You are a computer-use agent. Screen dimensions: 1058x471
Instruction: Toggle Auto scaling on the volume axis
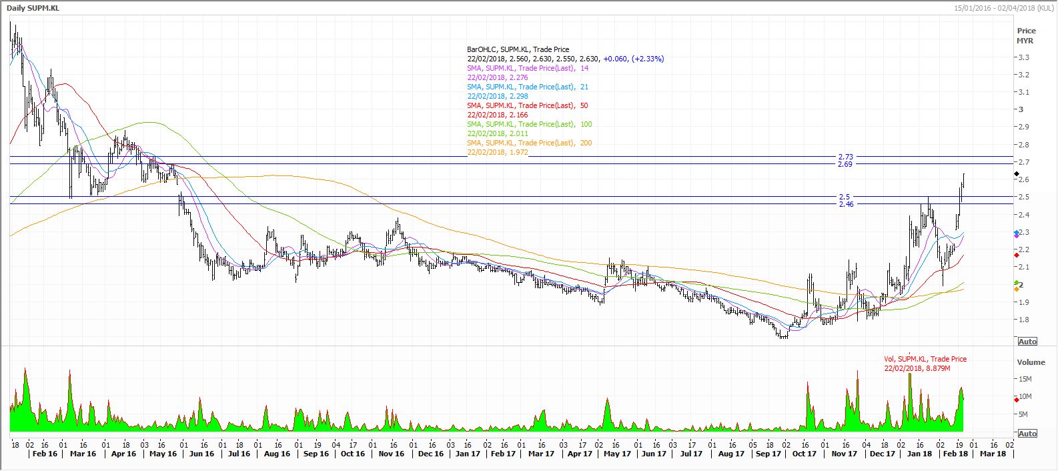(1027, 434)
